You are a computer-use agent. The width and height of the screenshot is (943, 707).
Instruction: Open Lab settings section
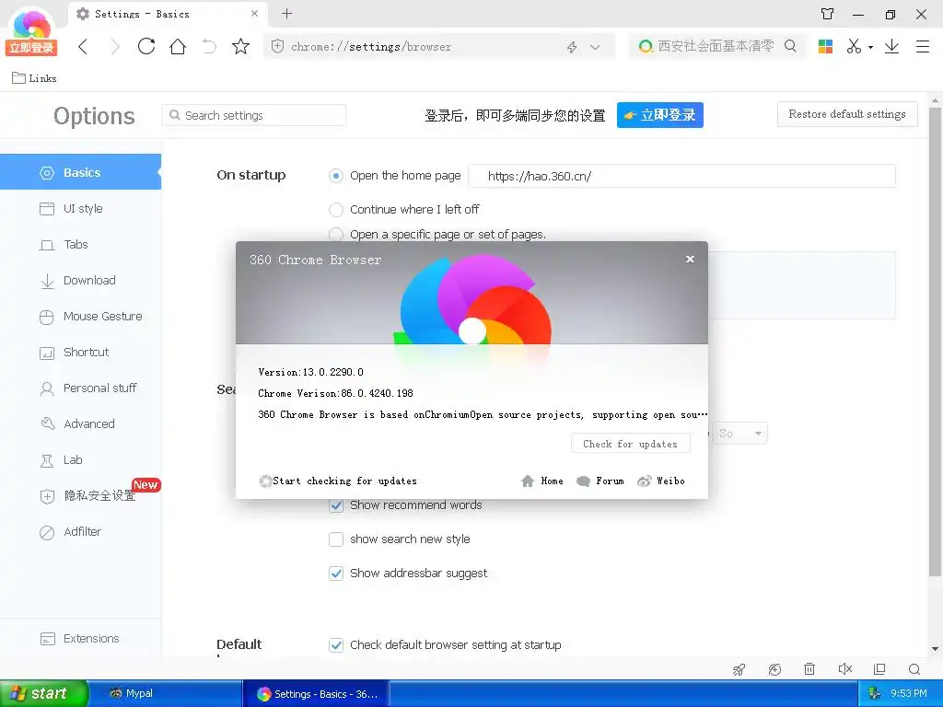click(x=81, y=460)
